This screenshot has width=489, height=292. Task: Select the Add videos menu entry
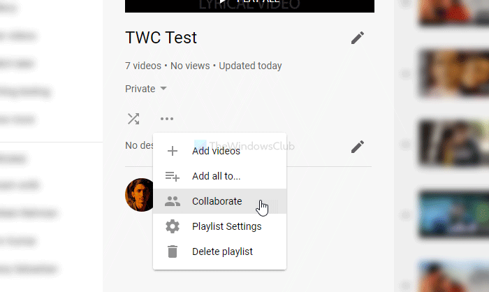(x=216, y=151)
